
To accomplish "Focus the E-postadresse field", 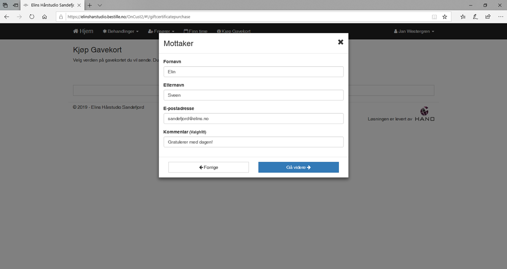I will (253, 118).
